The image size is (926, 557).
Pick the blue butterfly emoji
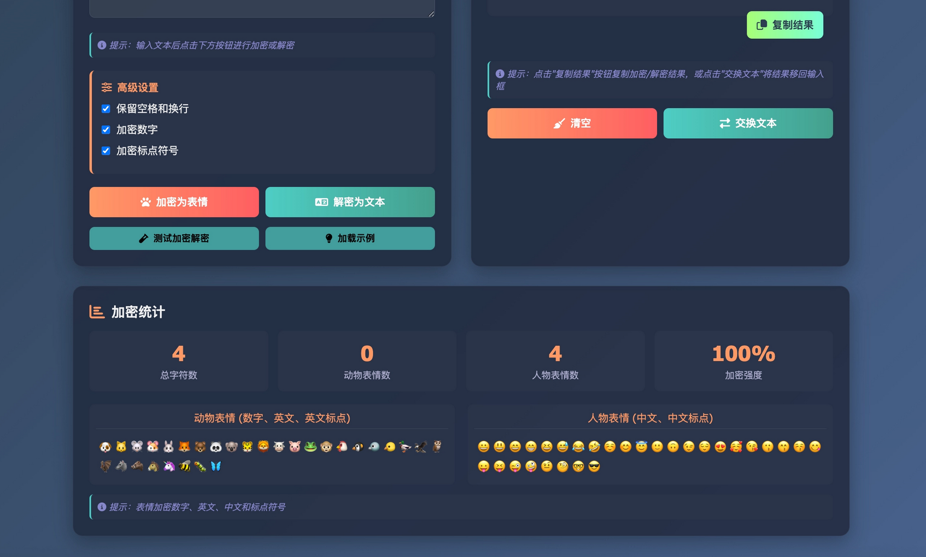216,466
